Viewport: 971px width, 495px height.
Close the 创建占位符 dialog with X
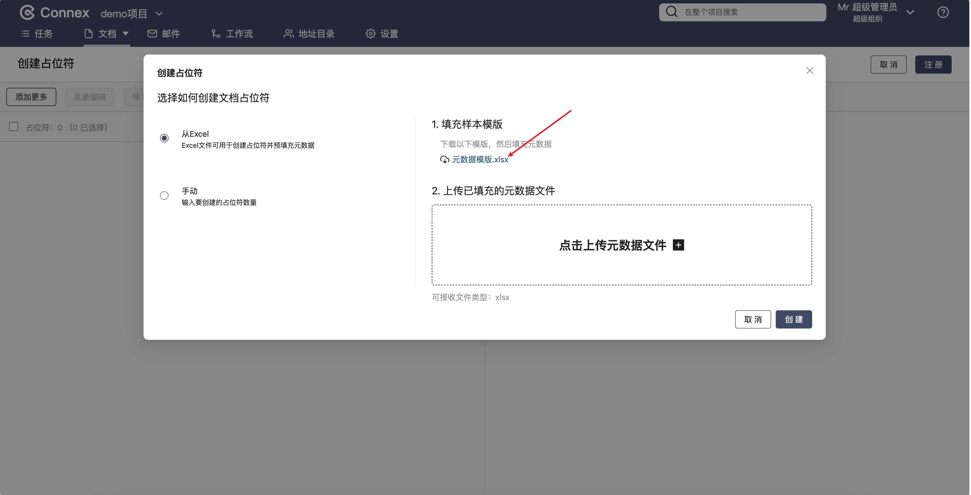click(x=809, y=71)
